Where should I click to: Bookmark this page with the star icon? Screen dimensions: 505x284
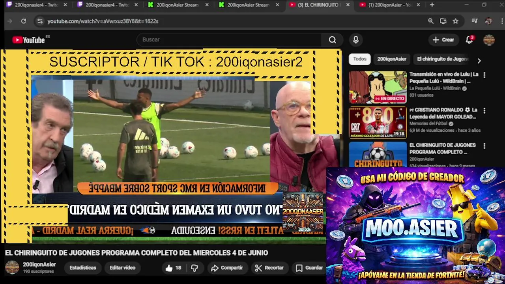click(x=455, y=21)
